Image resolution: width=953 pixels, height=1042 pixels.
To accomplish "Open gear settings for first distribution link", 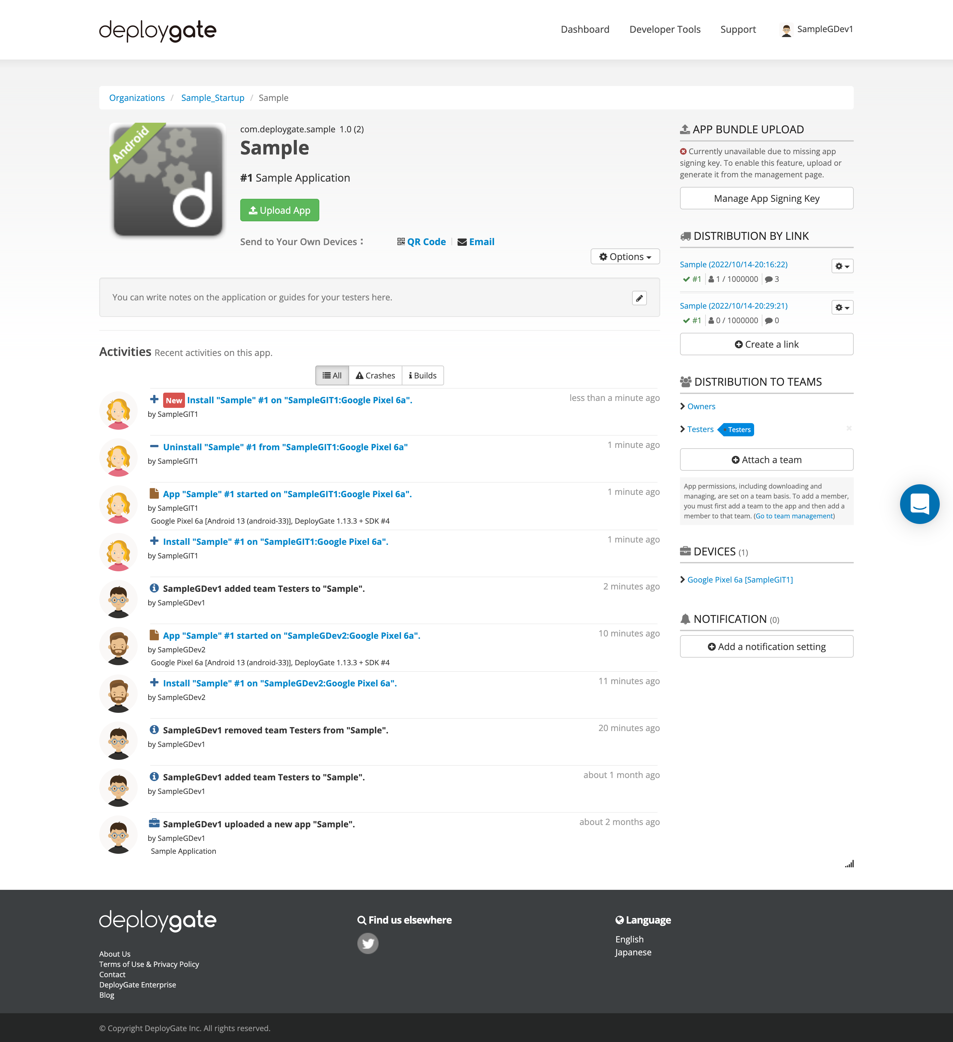I will pos(842,266).
